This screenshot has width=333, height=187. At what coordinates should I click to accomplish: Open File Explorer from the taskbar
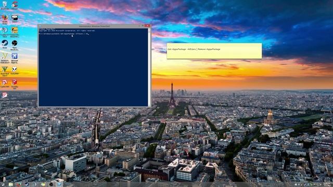click(x=10, y=184)
